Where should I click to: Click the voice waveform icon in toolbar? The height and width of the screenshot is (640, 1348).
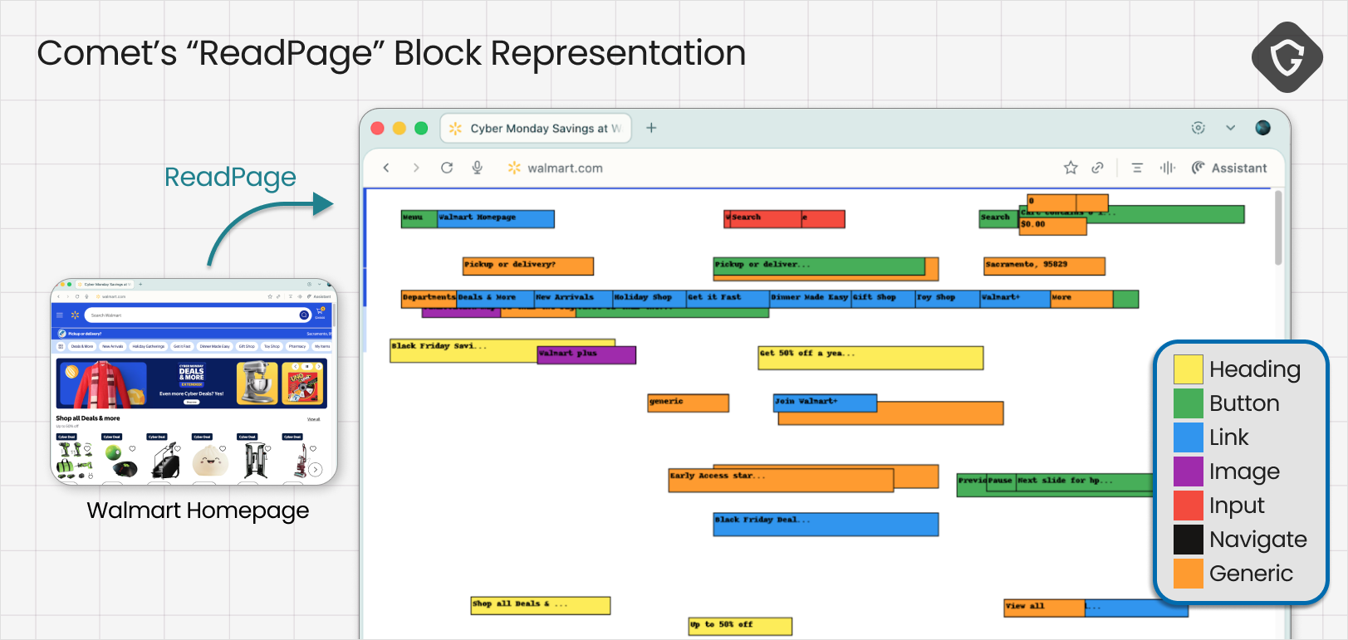click(x=1168, y=168)
